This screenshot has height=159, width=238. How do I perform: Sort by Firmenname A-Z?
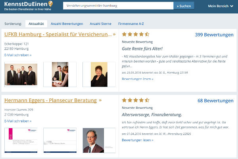[x=131, y=24]
